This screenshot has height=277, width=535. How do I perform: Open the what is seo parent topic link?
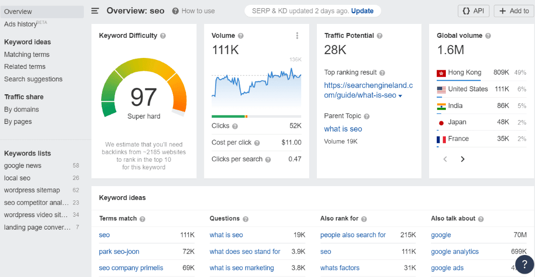pyautogui.click(x=343, y=129)
